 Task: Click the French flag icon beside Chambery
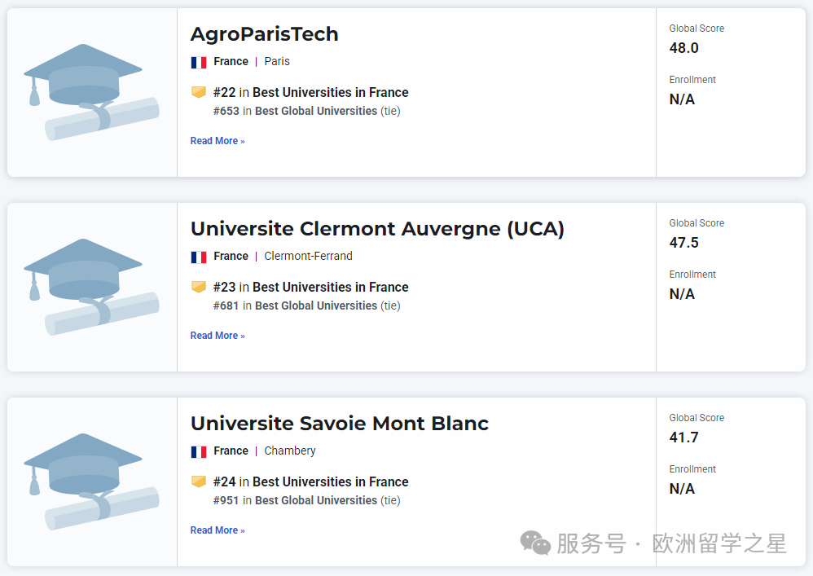point(199,451)
